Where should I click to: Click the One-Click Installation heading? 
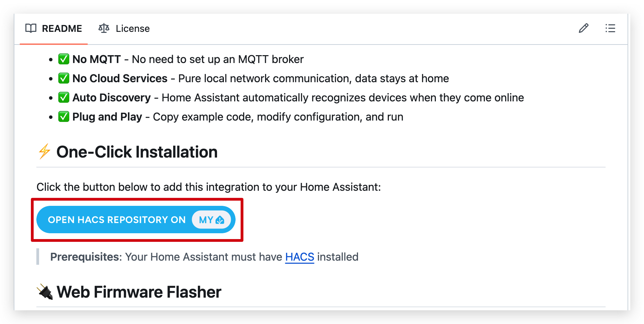tap(137, 152)
